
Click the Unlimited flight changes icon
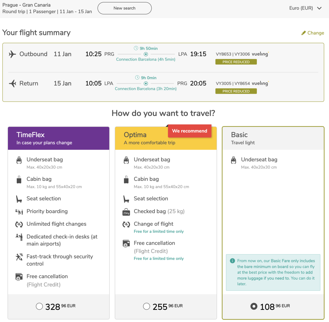pyautogui.click(x=19, y=224)
